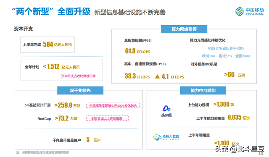
Task: Click the 总智算规模(FP16) label
Action: (138, 40)
